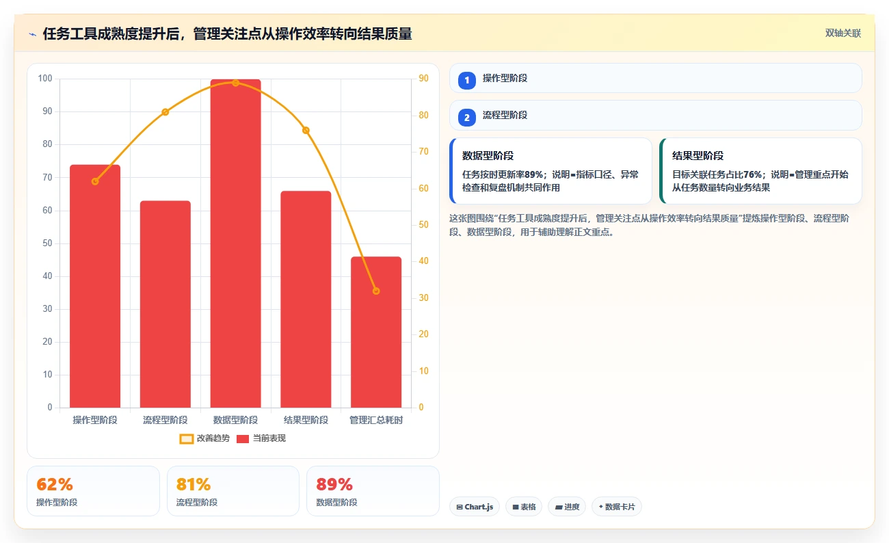The width and height of the screenshot is (889, 543).
Task: Click the blue number 2 badge
Action: click(x=466, y=118)
